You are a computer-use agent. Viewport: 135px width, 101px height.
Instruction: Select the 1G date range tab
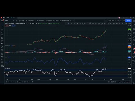(6, 82)
